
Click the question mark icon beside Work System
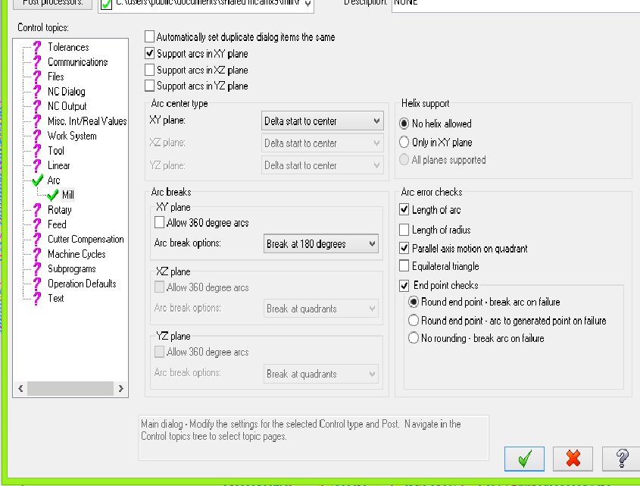[37, 136]
